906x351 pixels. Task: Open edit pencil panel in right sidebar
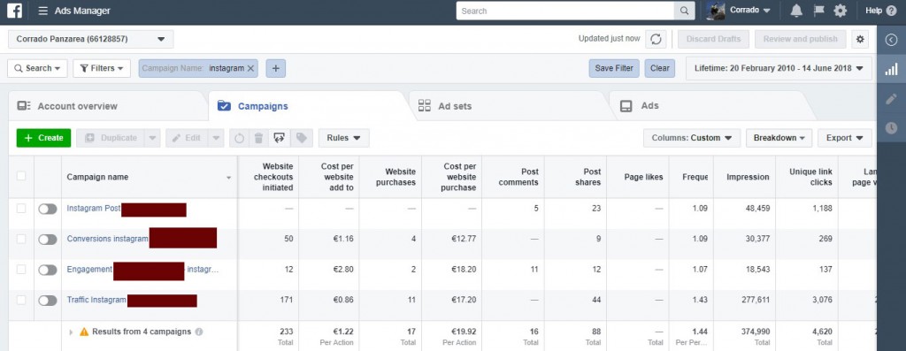tap(891, 99)
